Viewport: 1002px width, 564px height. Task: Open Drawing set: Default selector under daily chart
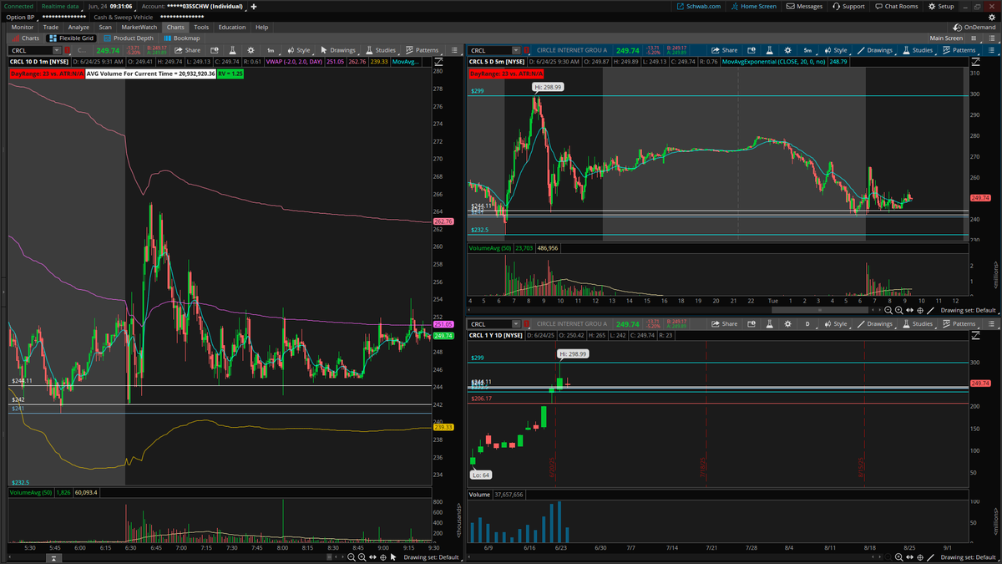click(969, 557)
